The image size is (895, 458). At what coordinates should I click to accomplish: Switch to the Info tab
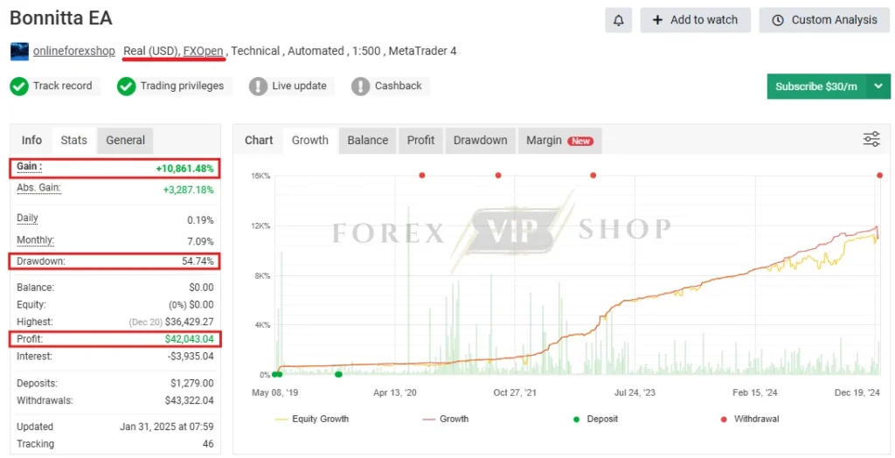(31, 140)
